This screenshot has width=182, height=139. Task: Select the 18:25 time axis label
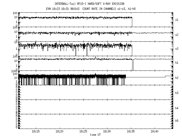(x=83, y=131)
